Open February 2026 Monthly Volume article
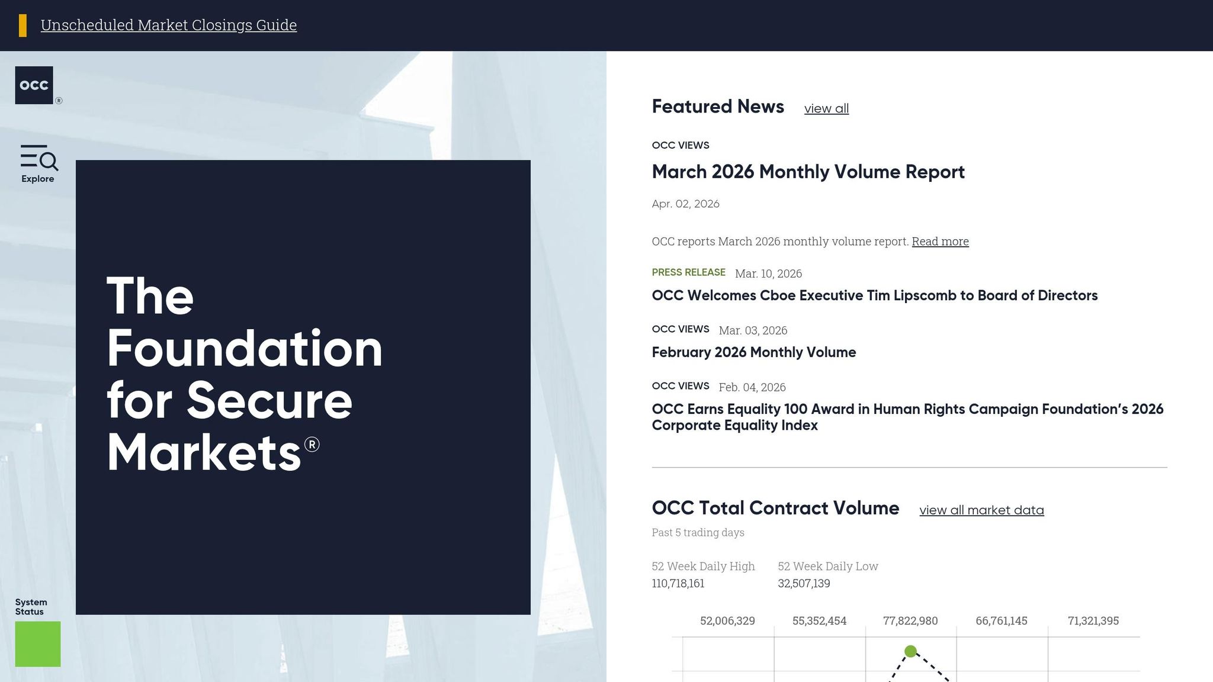Image resolution: width=1213 pixels, height=682 pixels. 753,352
